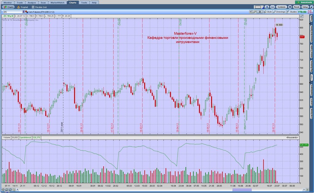Image resolution: width=314 pixels, height=193 pixels.
Task: Click the 2011 year vertical marker label
Action: (62, 127)
